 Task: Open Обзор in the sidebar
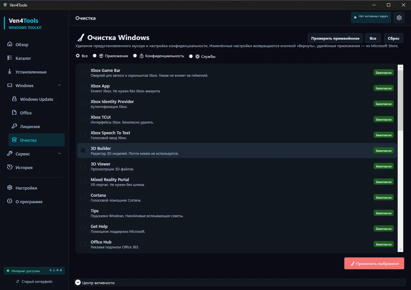34,45
